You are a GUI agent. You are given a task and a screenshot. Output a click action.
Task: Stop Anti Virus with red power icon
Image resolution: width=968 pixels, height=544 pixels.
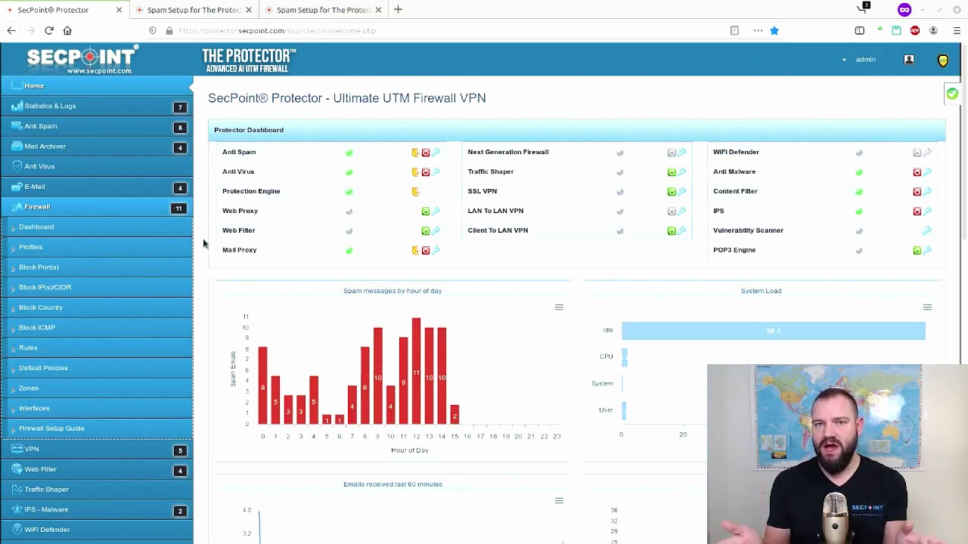point(426,172)
